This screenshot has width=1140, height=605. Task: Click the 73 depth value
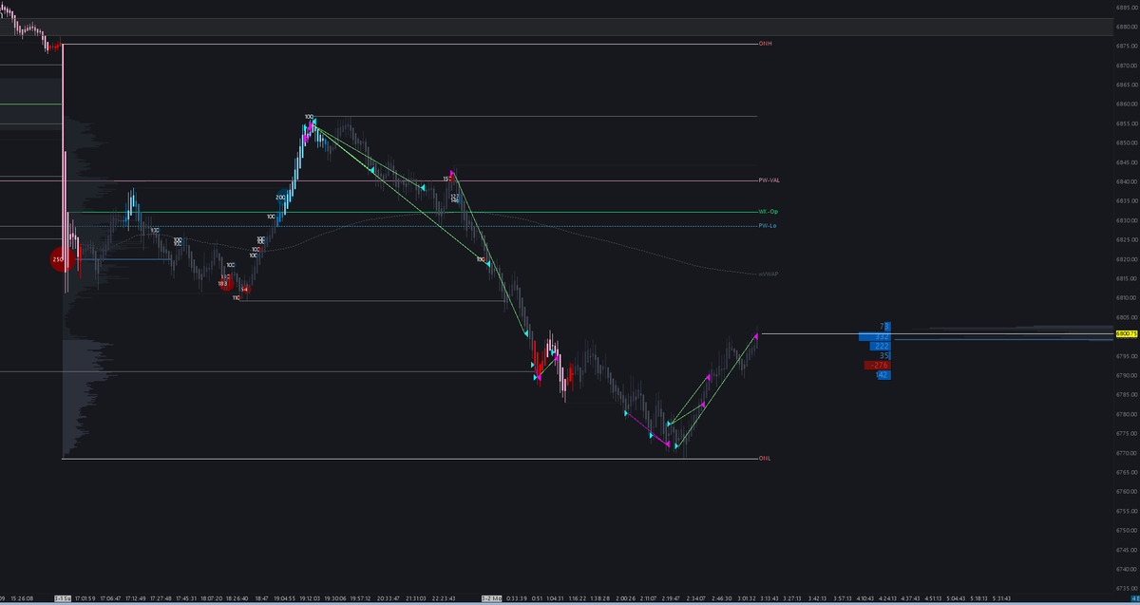click(x=884, y=326)
